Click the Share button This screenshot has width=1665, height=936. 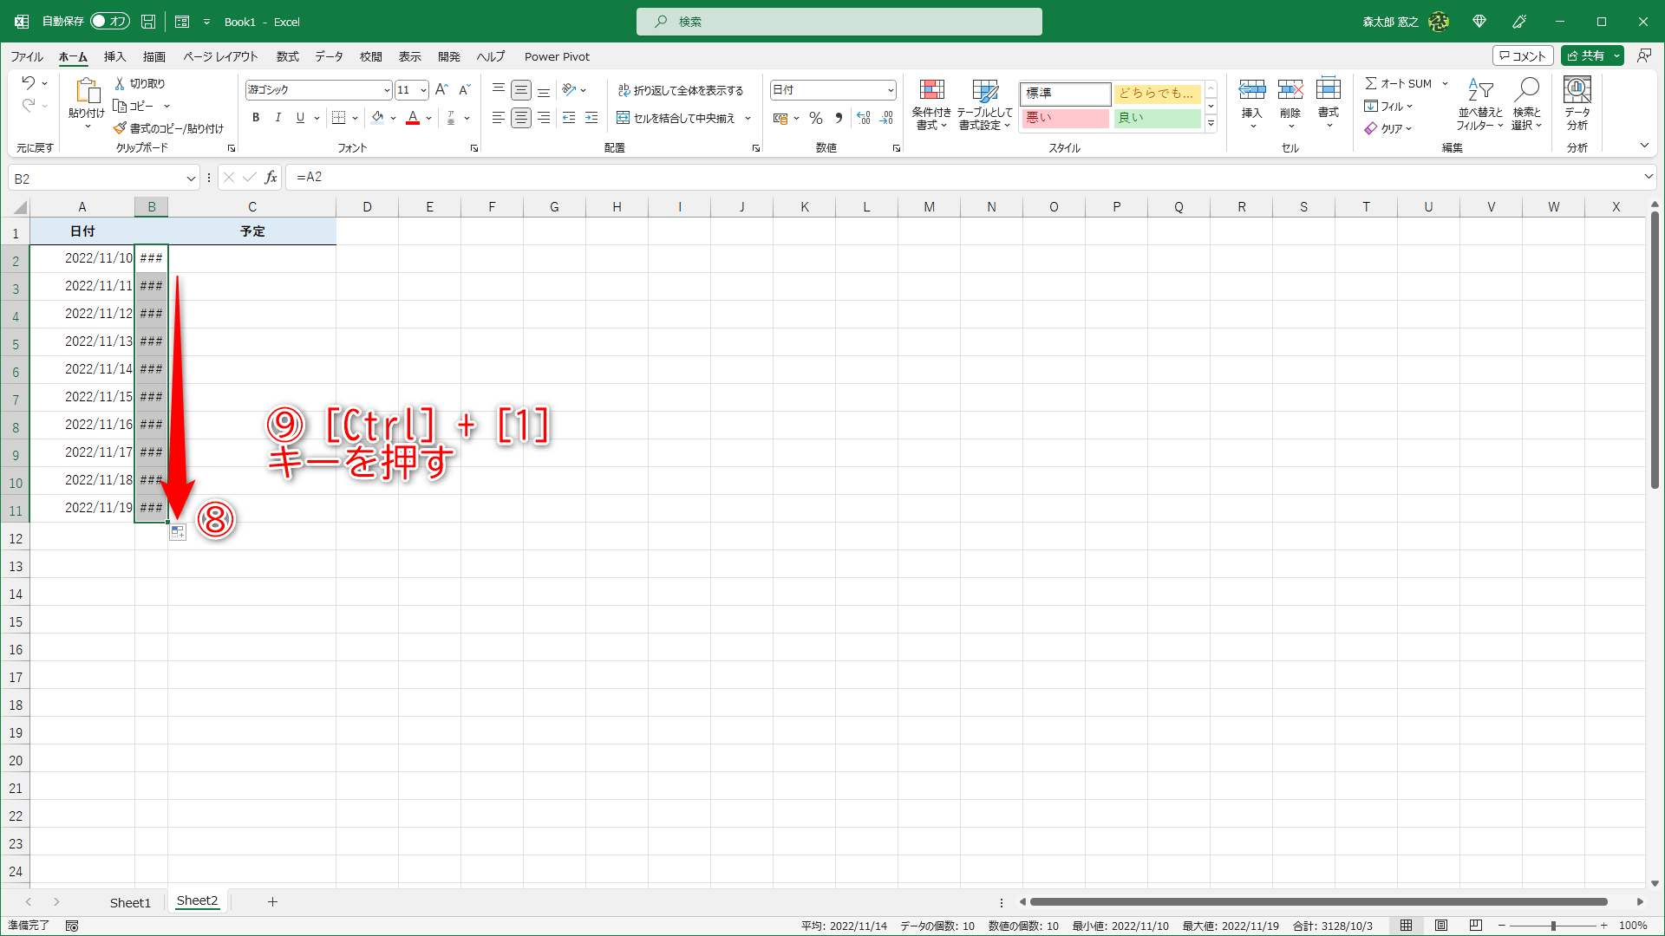click(x=1586, y=55)
